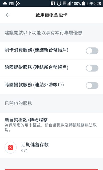Image resolution: width=103 pixels, height=170 pixels.
Task: Enable 刷卡消費服務 toggle switch
Action: coord(92,51)
